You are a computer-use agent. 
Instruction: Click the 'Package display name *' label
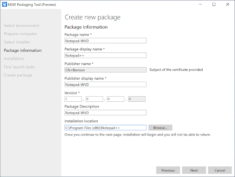(x=84, y=49)
